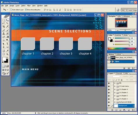Select the Gradient tool
Screen dimensions: 138x115
pyautogui.click(x=7, y=37)
